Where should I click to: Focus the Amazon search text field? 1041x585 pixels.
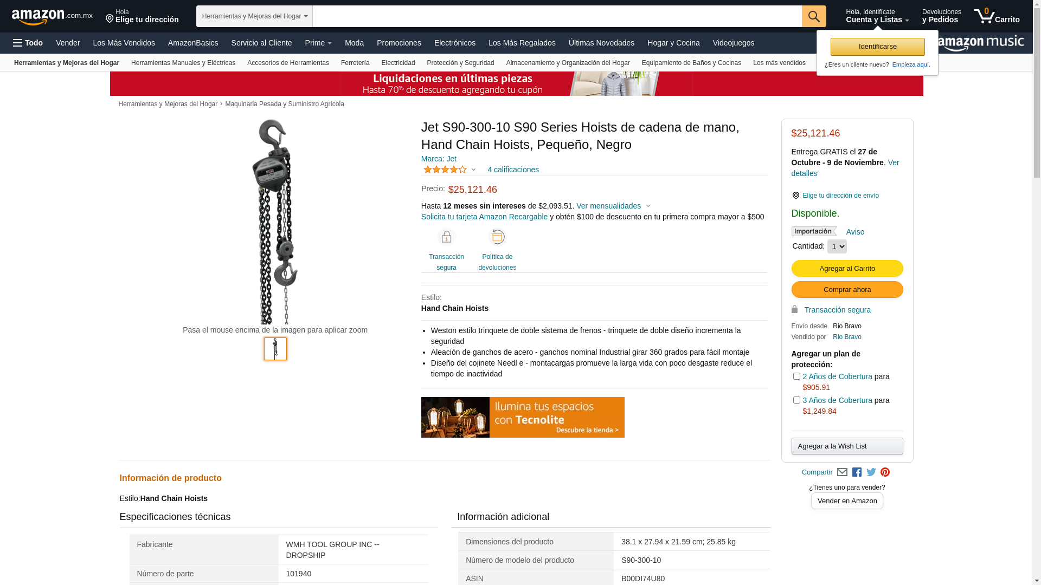(557, 16)
